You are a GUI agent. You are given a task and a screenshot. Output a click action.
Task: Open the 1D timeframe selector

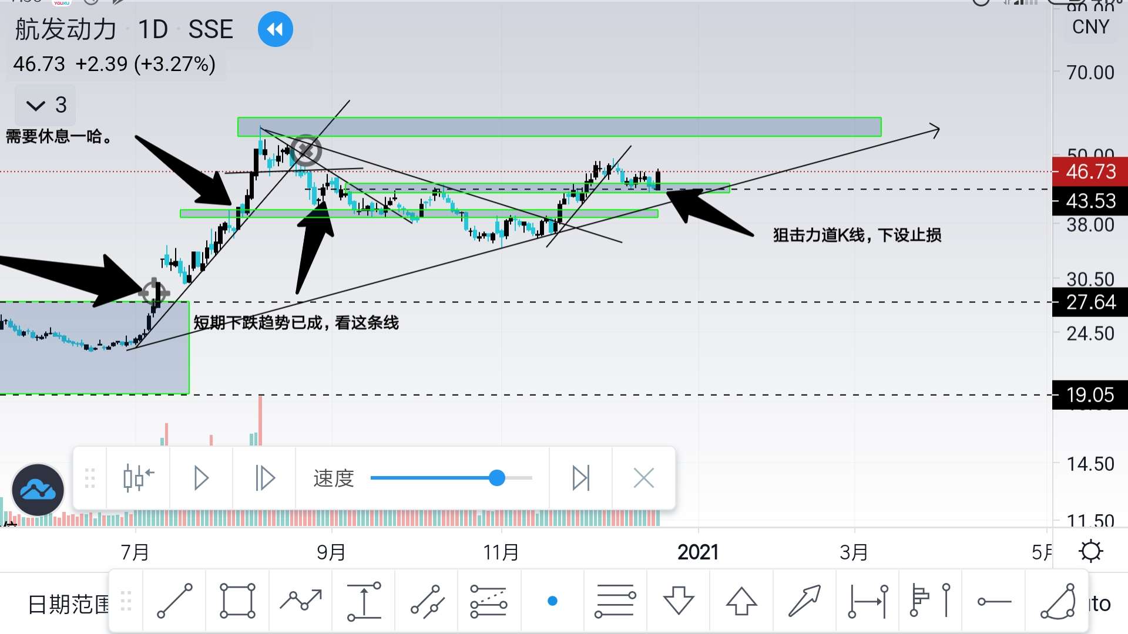pyautogui.click(x=153, y=29)
